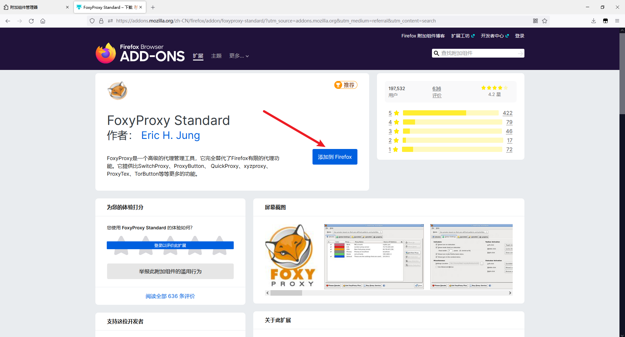625x337 pixels.
Task: Open a new browser tab
Action: click(x=153, y=7)
